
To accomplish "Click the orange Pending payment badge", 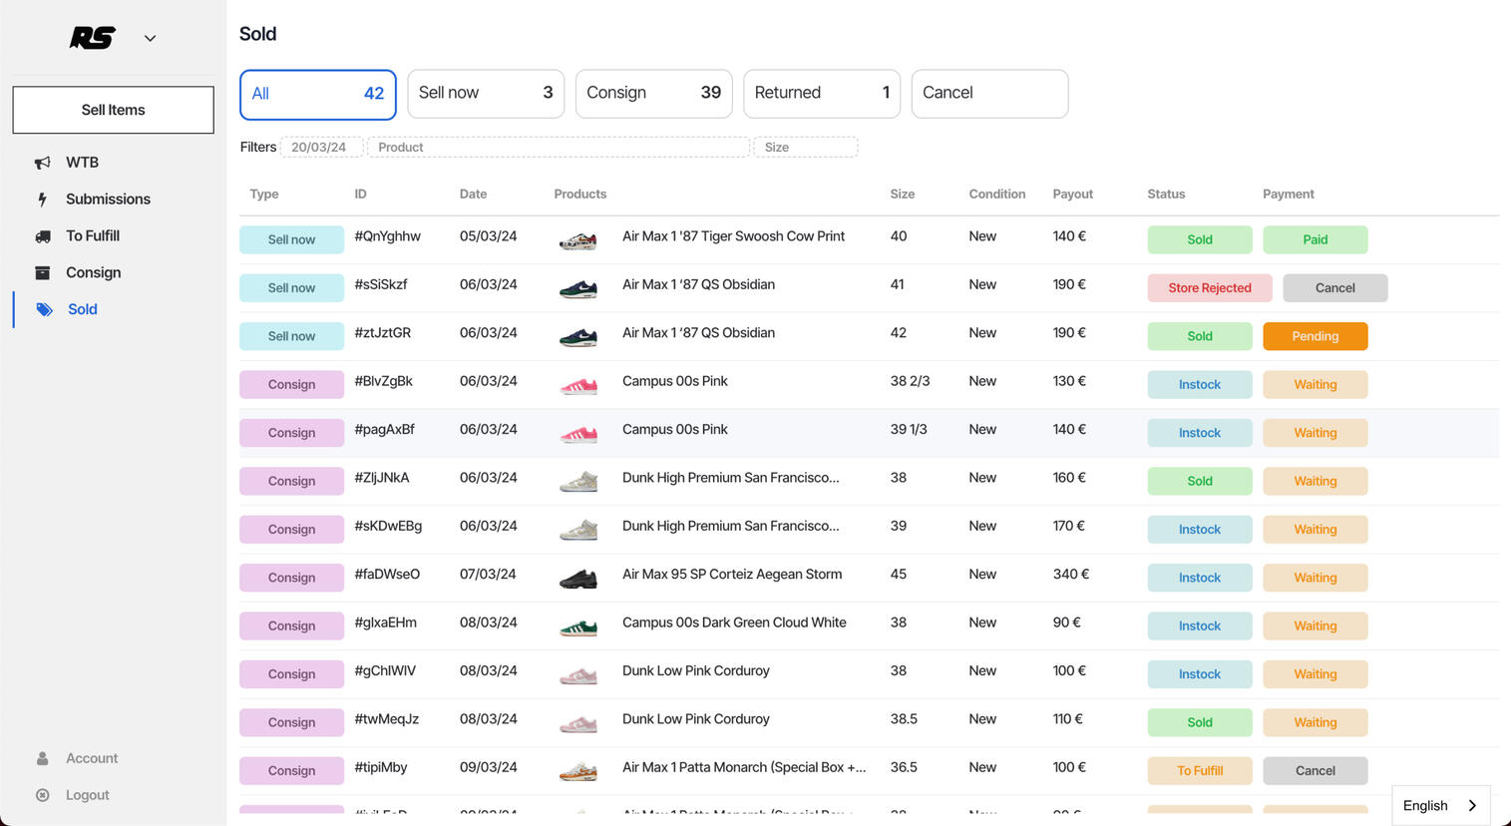I will pos(1315,336).
